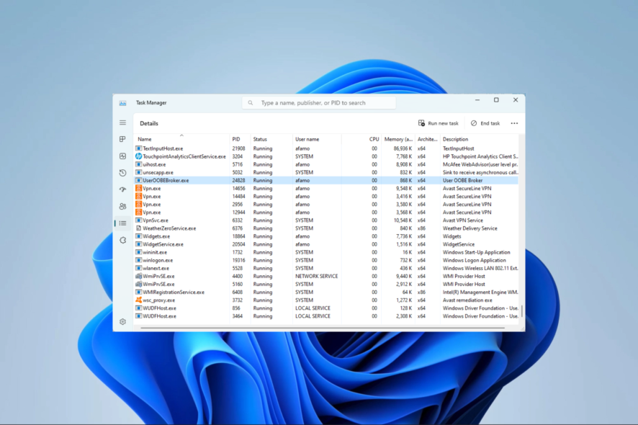638x425 pixels.
Task: Select the Details view icon
Action: pyautogui.click(x=122, y=224)
